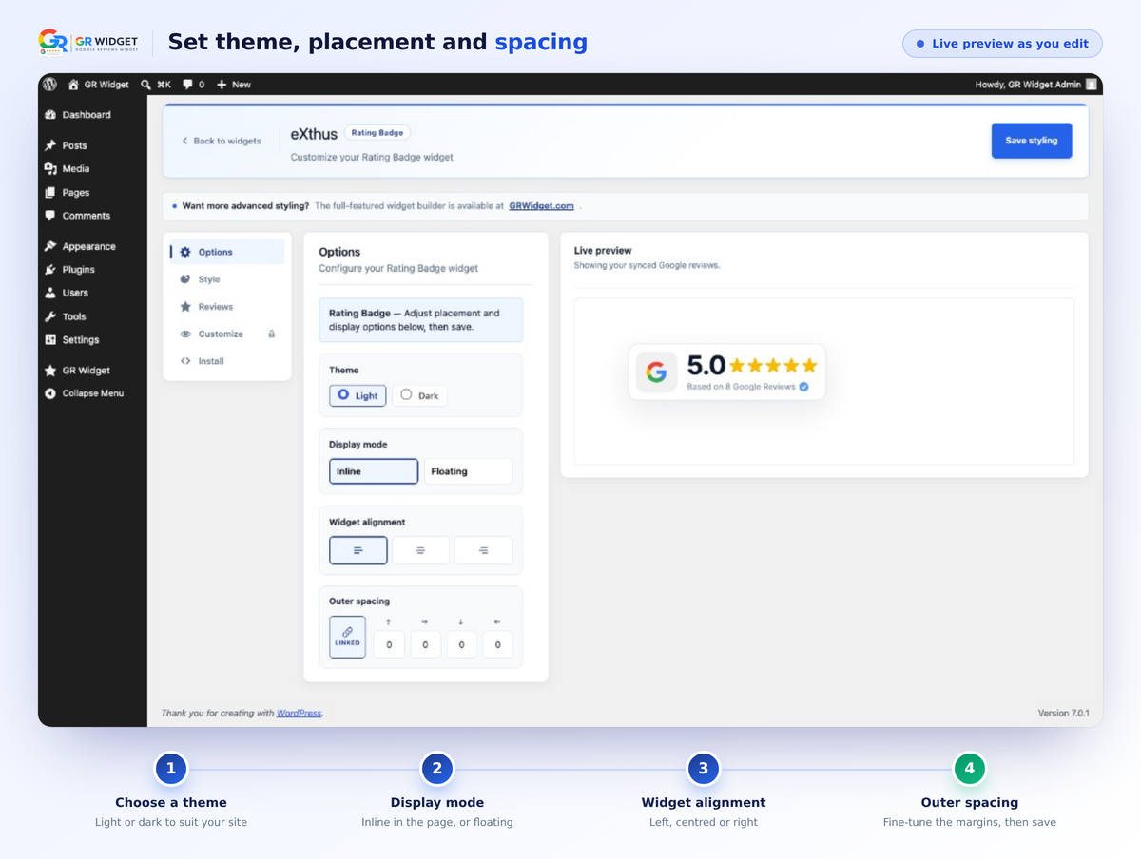
Task: Set widget alignment to right
Action: (x=483, y=550)
